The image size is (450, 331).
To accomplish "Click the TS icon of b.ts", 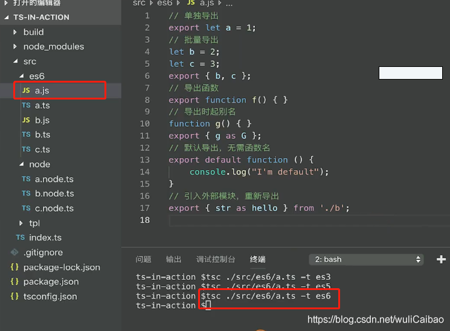I will (x=26, y=134).
